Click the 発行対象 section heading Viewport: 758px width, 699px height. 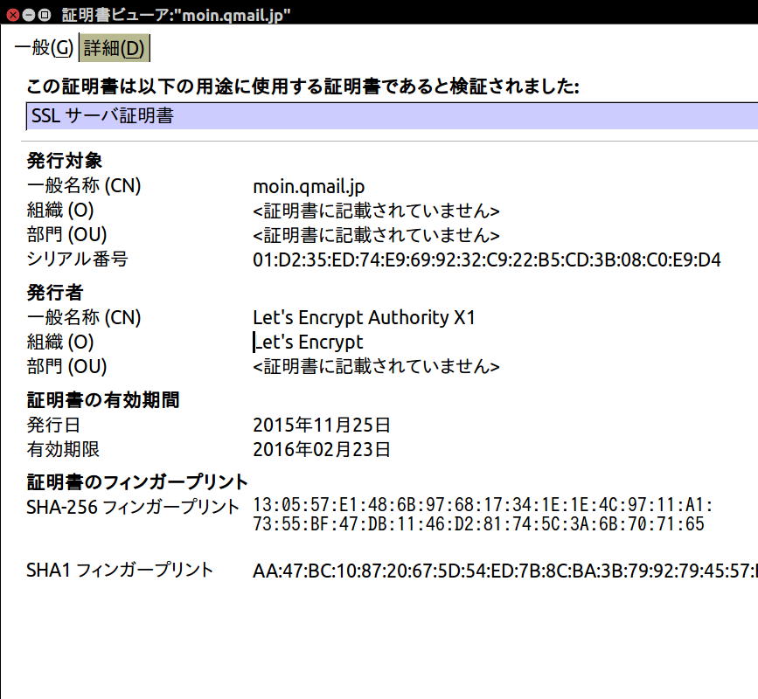click(x=65, y=161)
